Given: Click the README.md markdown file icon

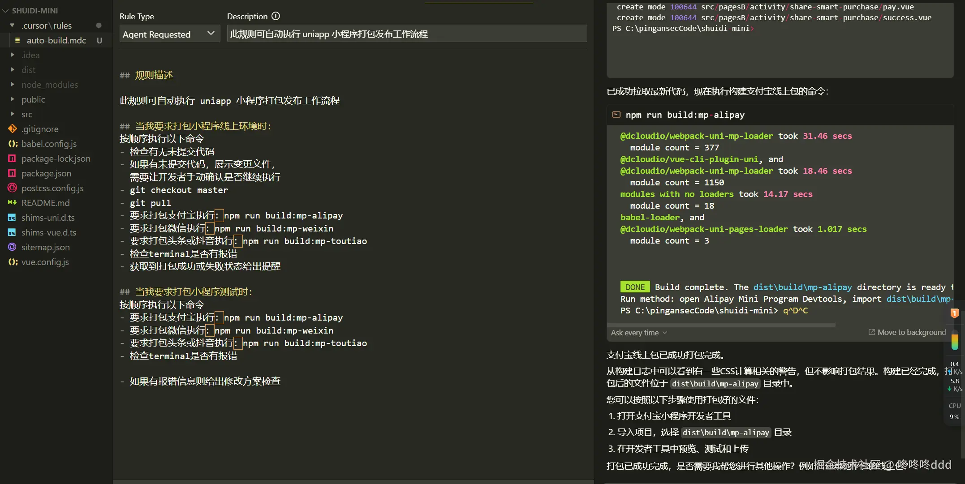Looking at the screenshot, I should [x=12, y=203].
